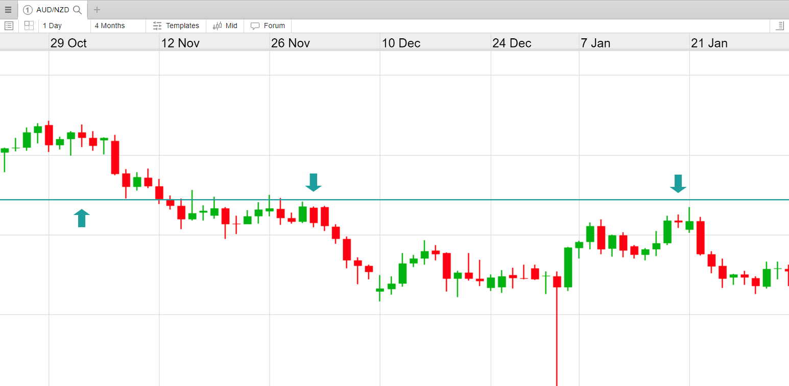Click the price scale settings icon
This screenshot has height=386, width=789.
(779, 26)
